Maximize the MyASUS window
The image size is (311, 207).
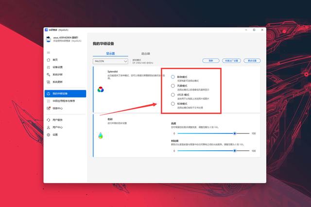click(254, 30)
